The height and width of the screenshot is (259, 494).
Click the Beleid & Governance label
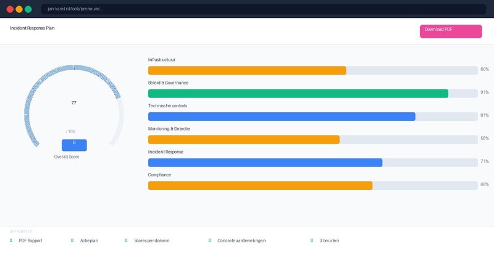coord(168,83)
